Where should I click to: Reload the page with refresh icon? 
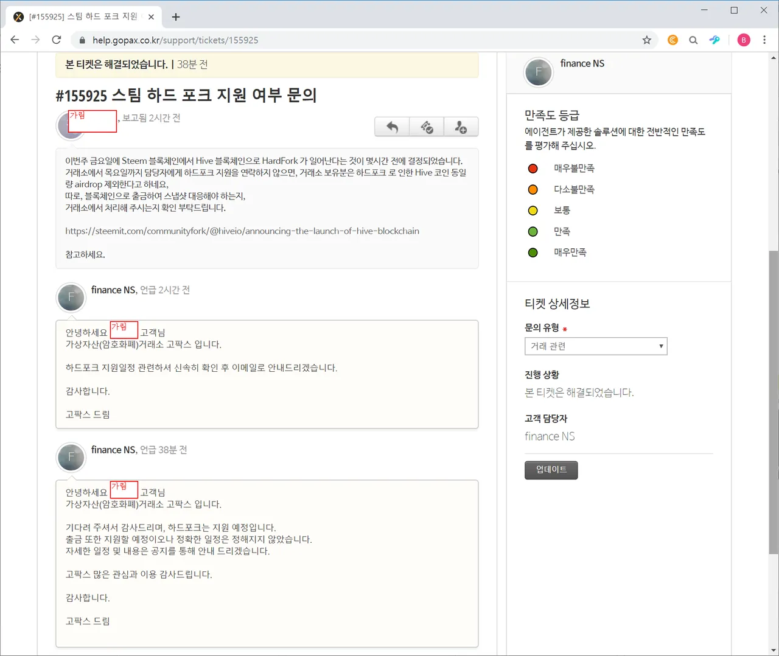(x=57, y=40)
